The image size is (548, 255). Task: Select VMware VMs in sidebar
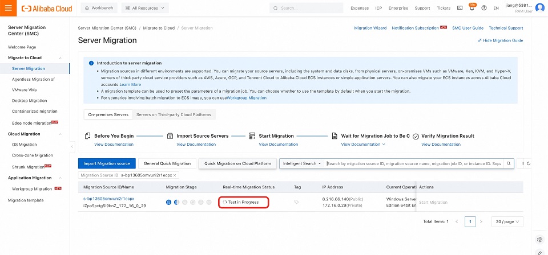(x=25, y=90)
